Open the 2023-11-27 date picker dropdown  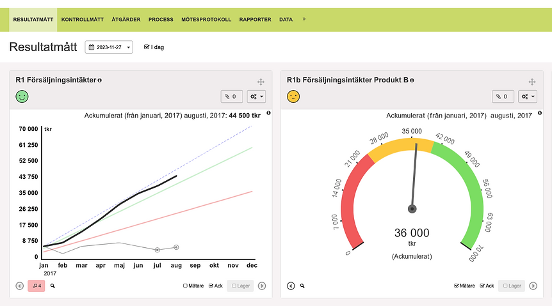click(x=109, y=47)
